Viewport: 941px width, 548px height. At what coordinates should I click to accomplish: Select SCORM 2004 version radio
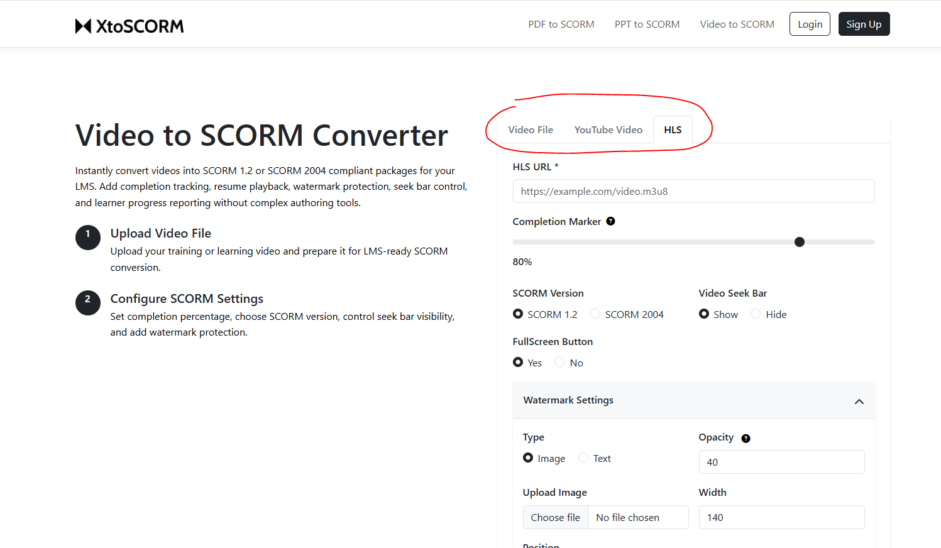pos(595,314)
